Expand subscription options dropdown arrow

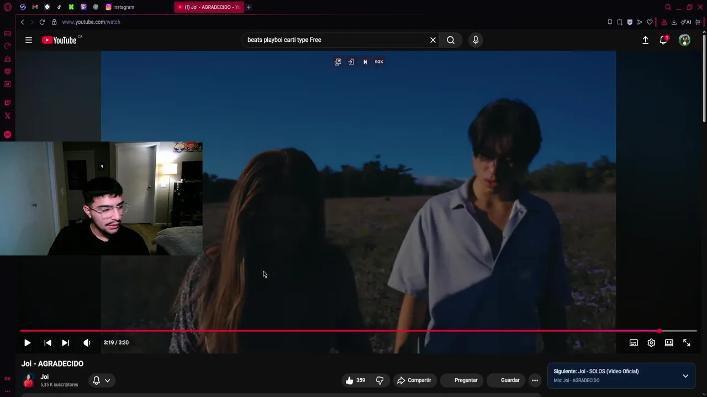tap(107, 380)
